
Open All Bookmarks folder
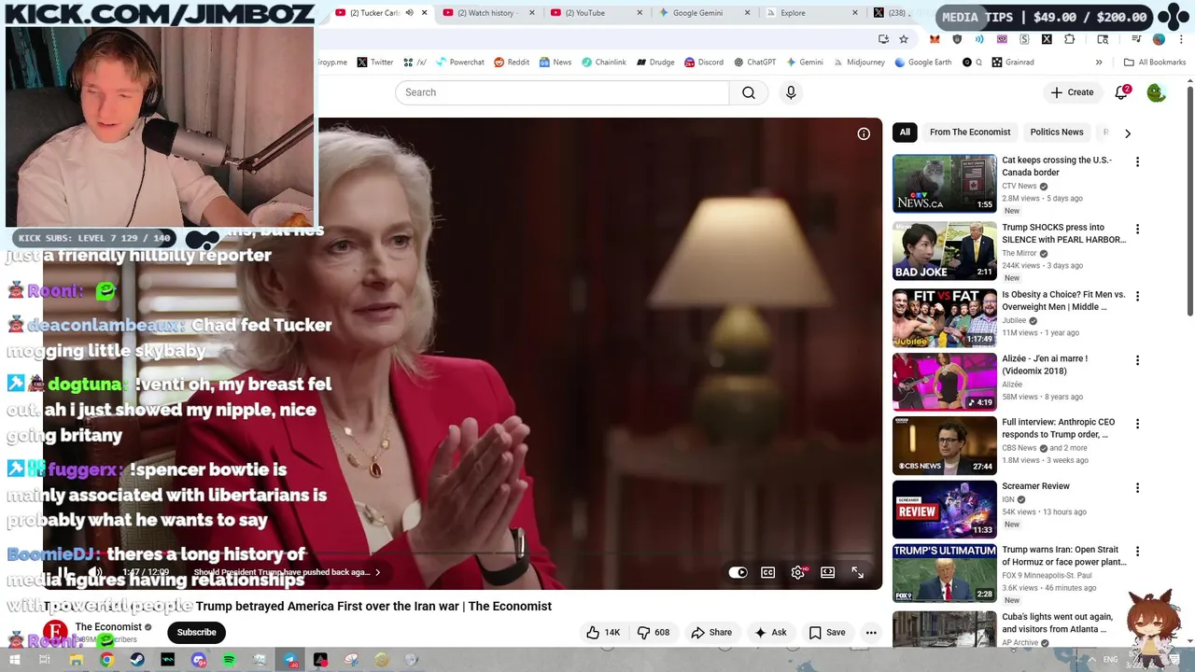pyautogui.click(x=1155, y=63)
